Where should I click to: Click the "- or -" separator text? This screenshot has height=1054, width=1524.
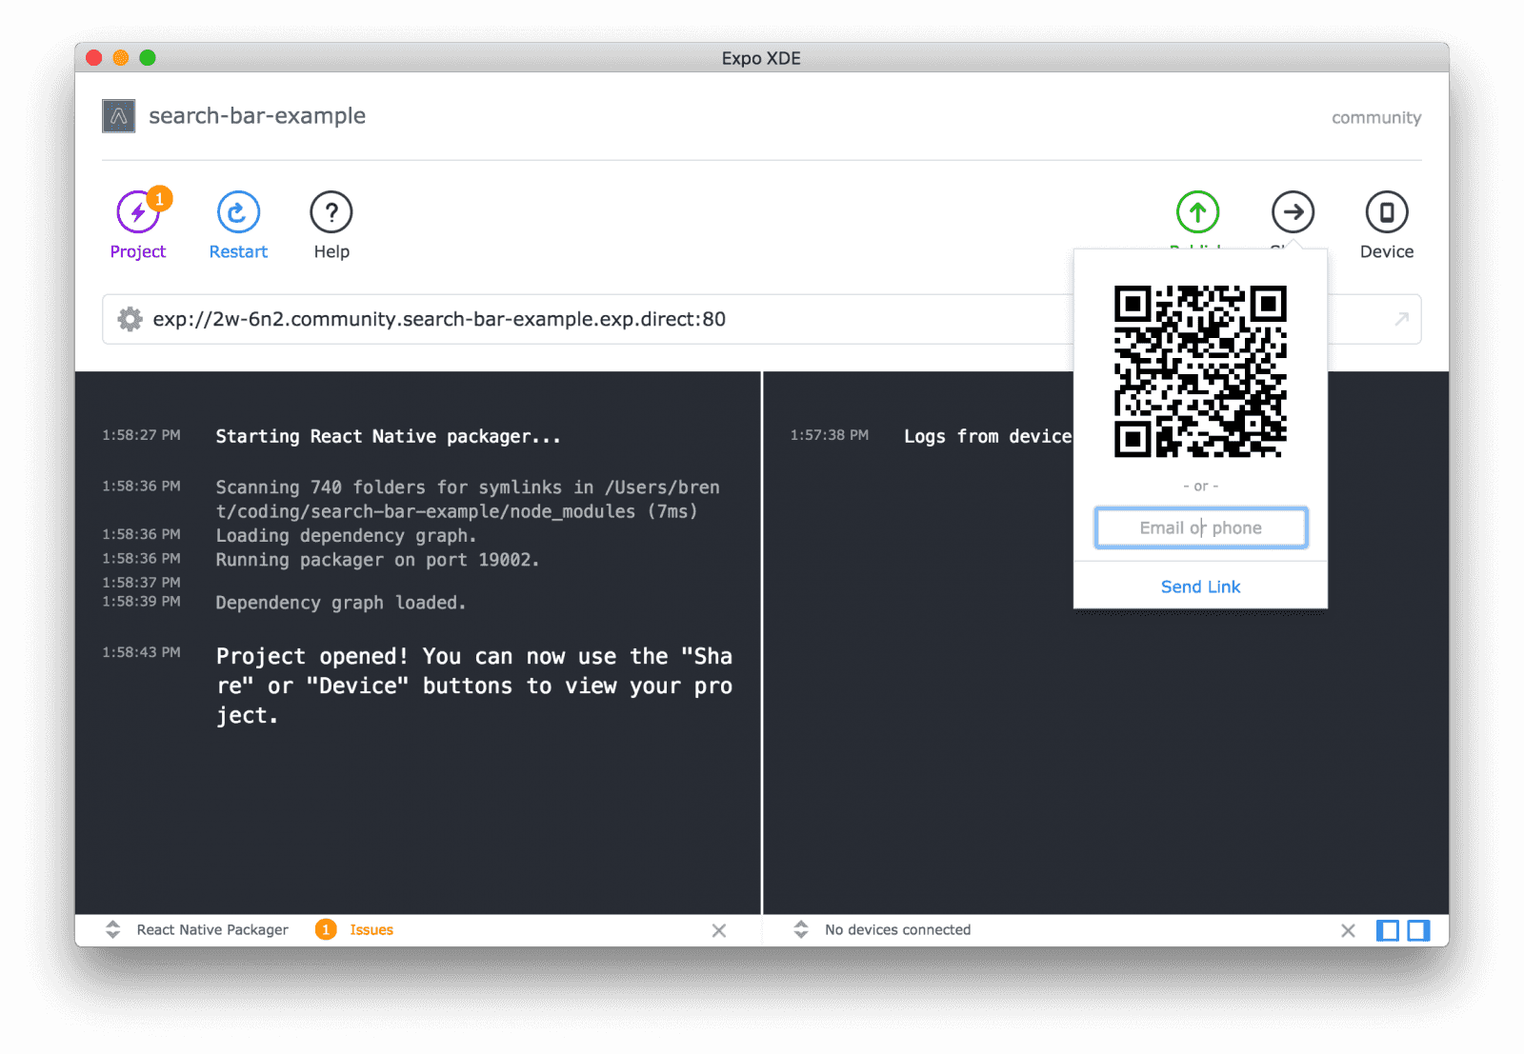(1200, 486)
